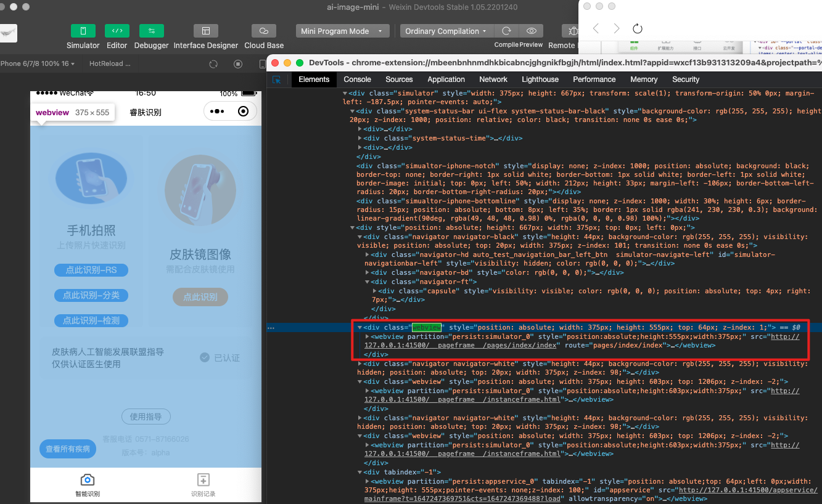Switch to the Elements tab
Viewport: 822px width, 504px height.
pos(314,79)
